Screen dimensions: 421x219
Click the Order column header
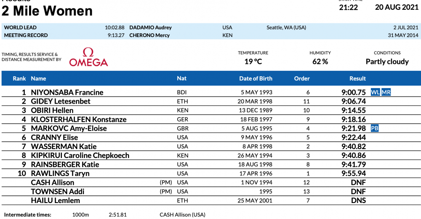pyautogui.click(x=301, y=78)
